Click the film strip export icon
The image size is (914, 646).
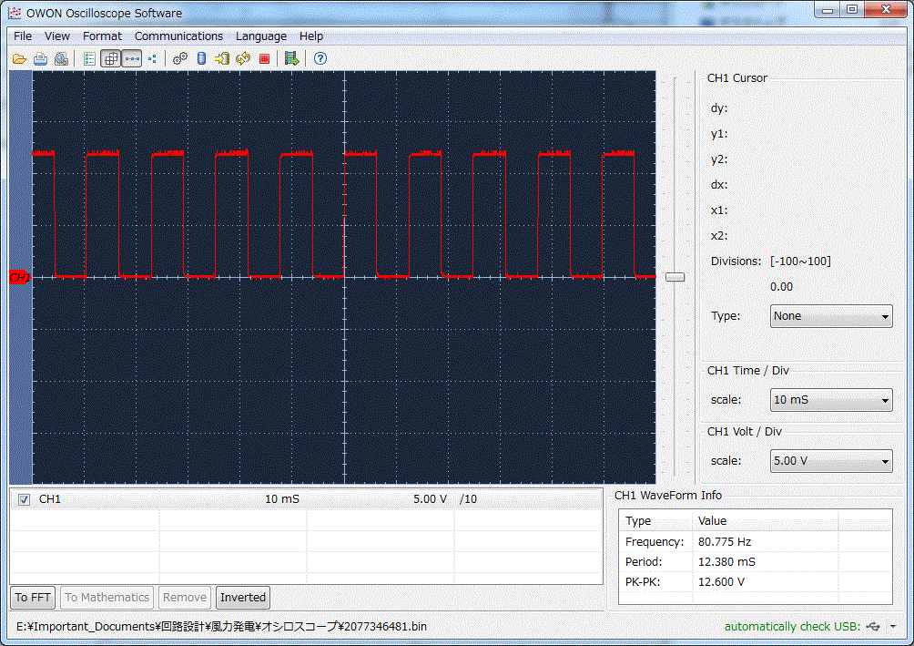click(292, 59)
